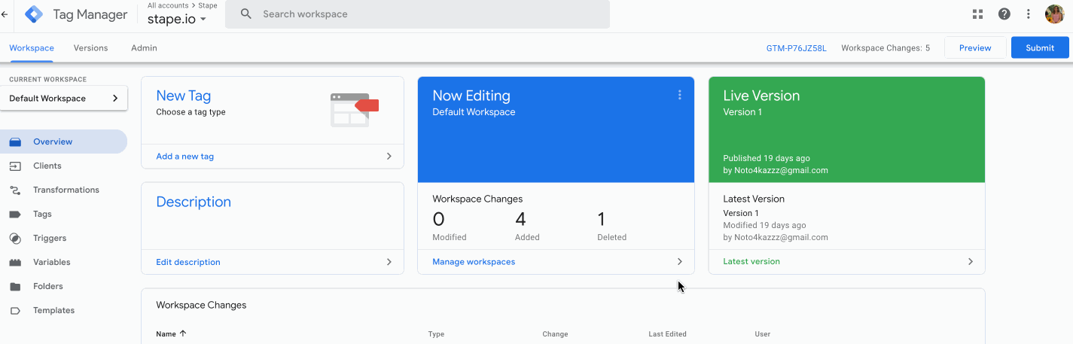The height and width of the screenshot is (344, 1073).
Task: Switch to the Admin tab
Action: click(144, 48)
